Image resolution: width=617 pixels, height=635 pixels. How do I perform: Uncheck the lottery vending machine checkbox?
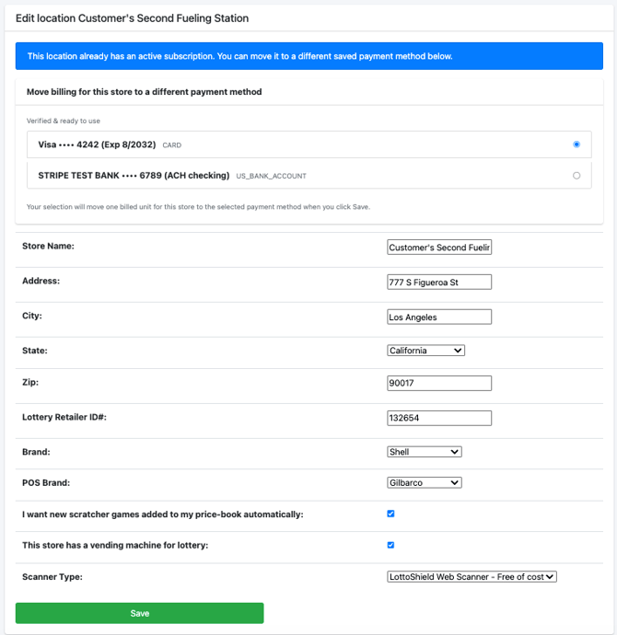pos(390,545)
